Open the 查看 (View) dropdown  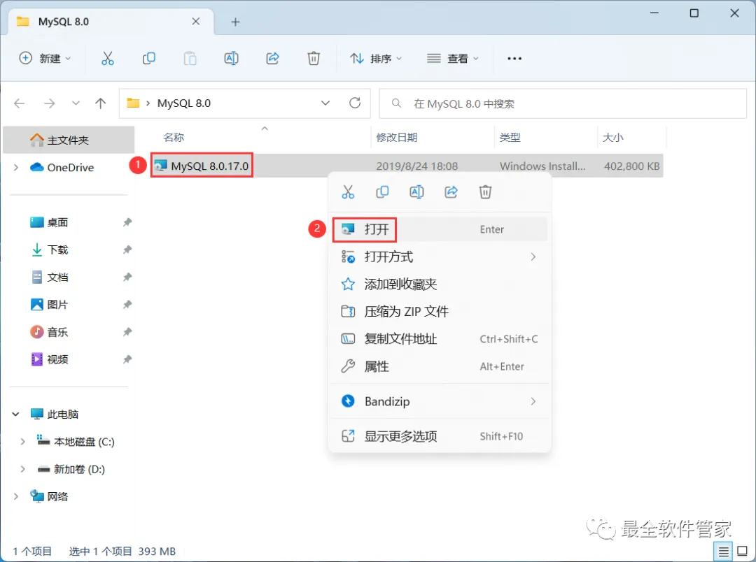452,58
